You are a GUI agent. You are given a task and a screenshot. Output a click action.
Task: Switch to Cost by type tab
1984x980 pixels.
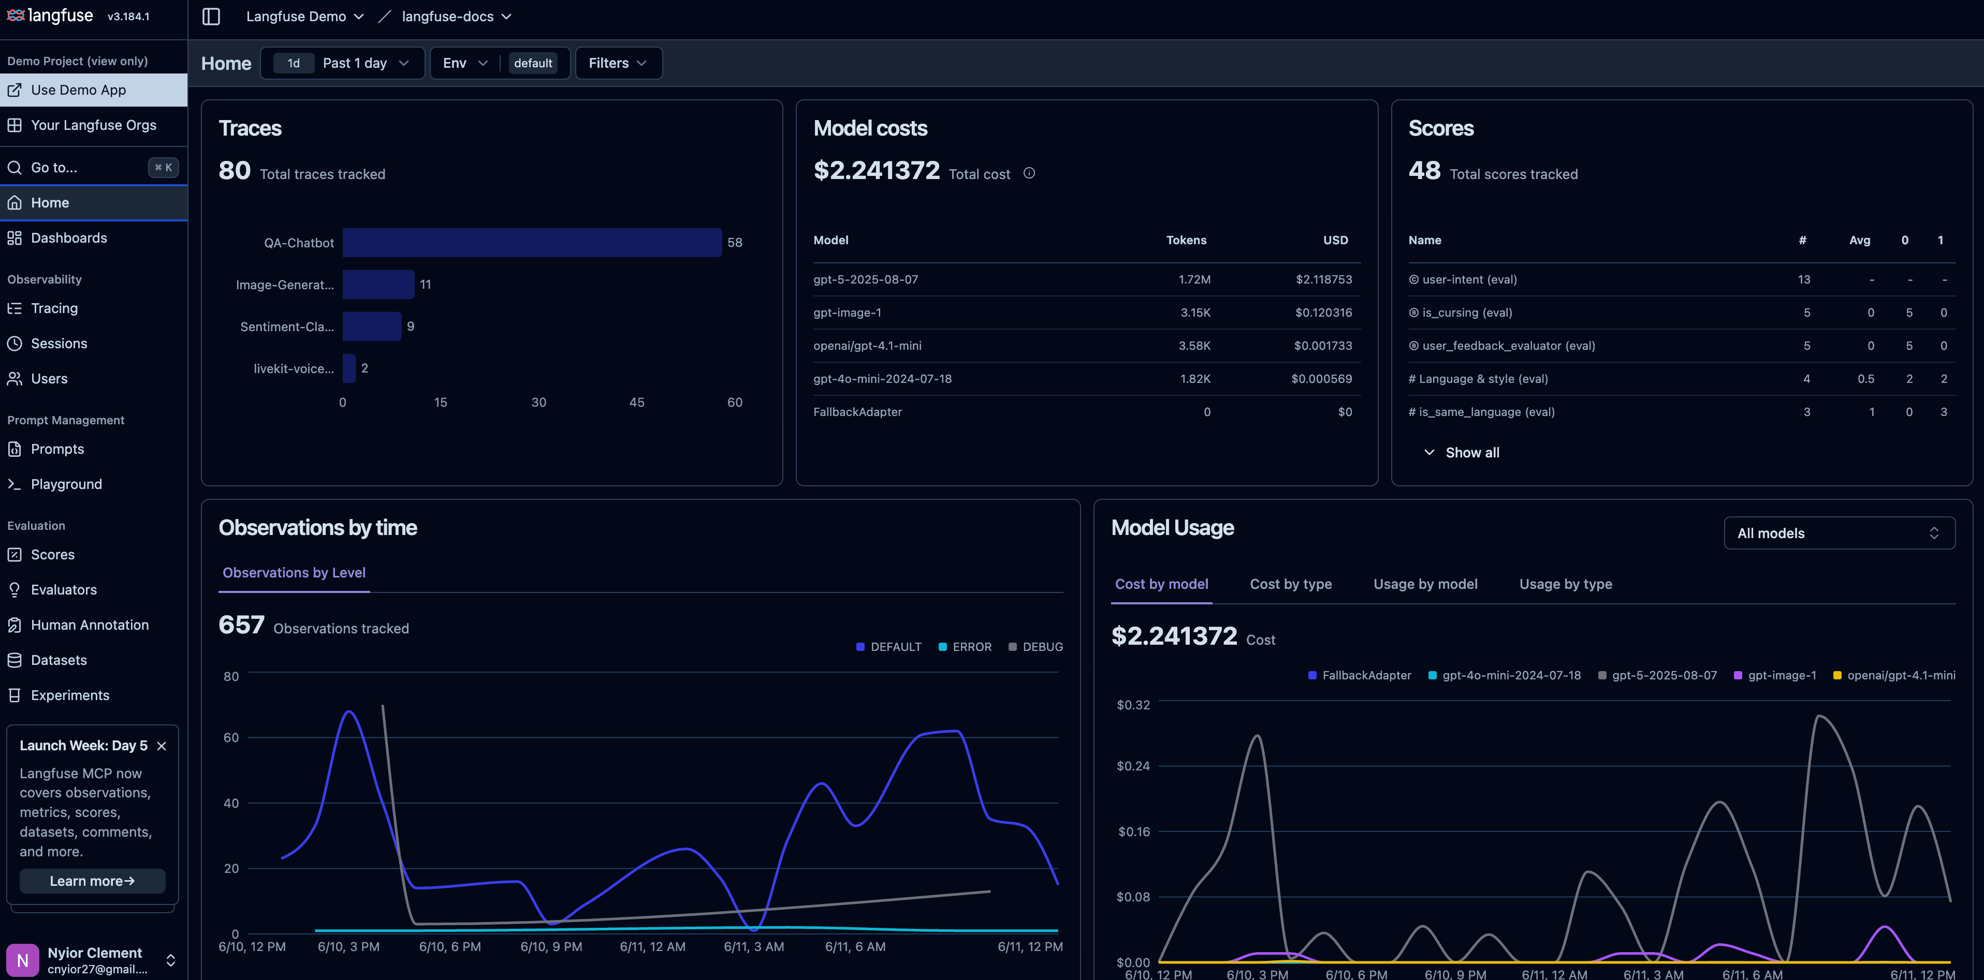click(1291, 584)
